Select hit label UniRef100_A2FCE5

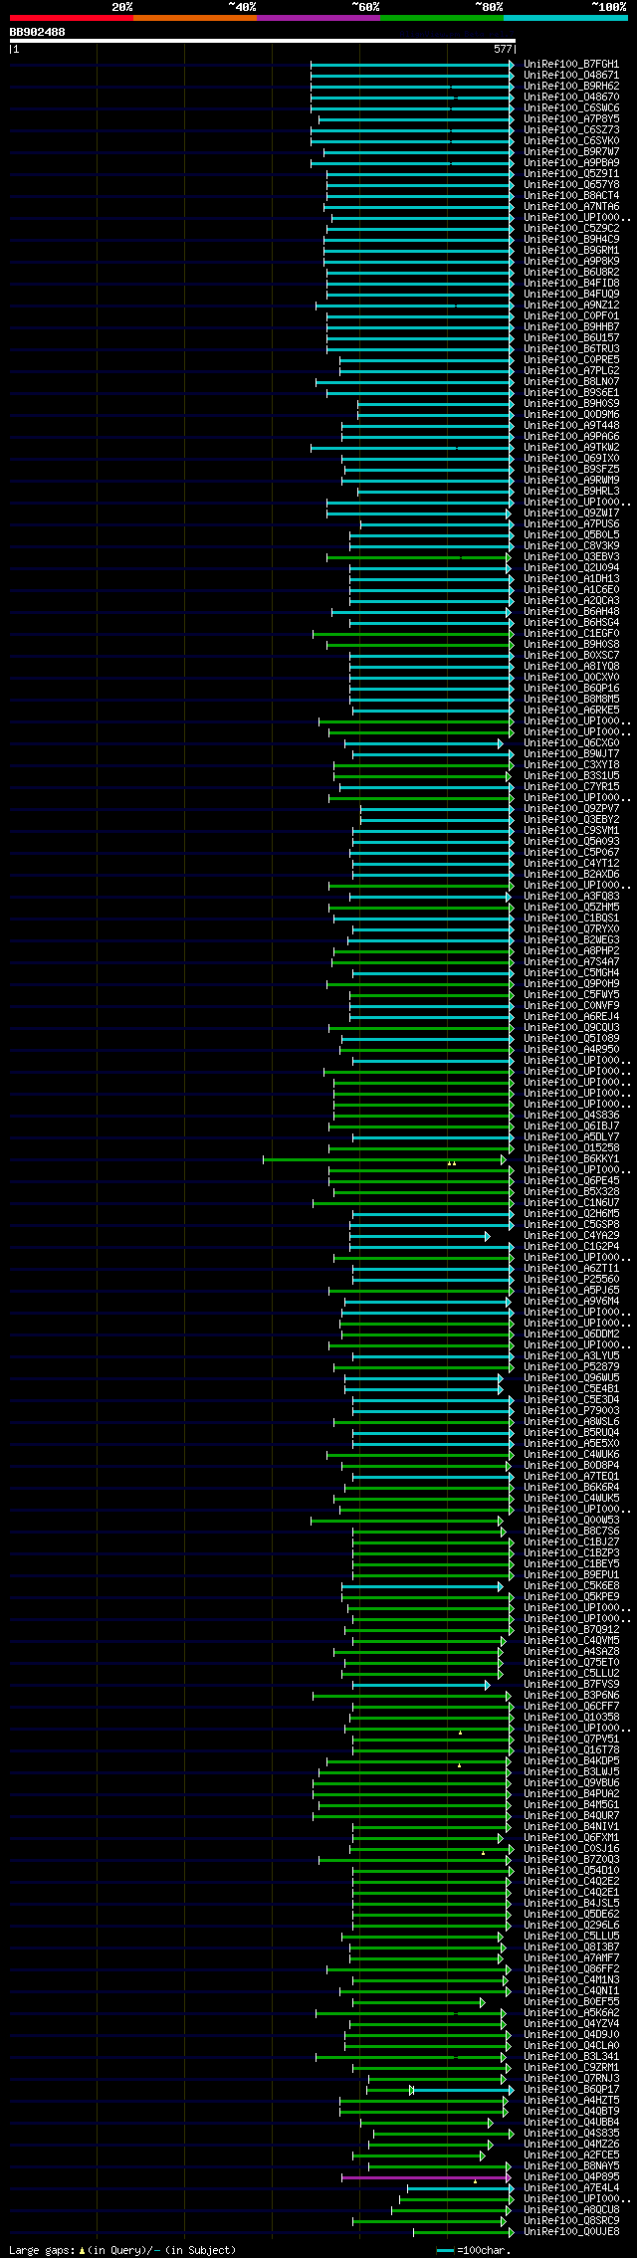pyautogui.click(x=571, y=2155)
